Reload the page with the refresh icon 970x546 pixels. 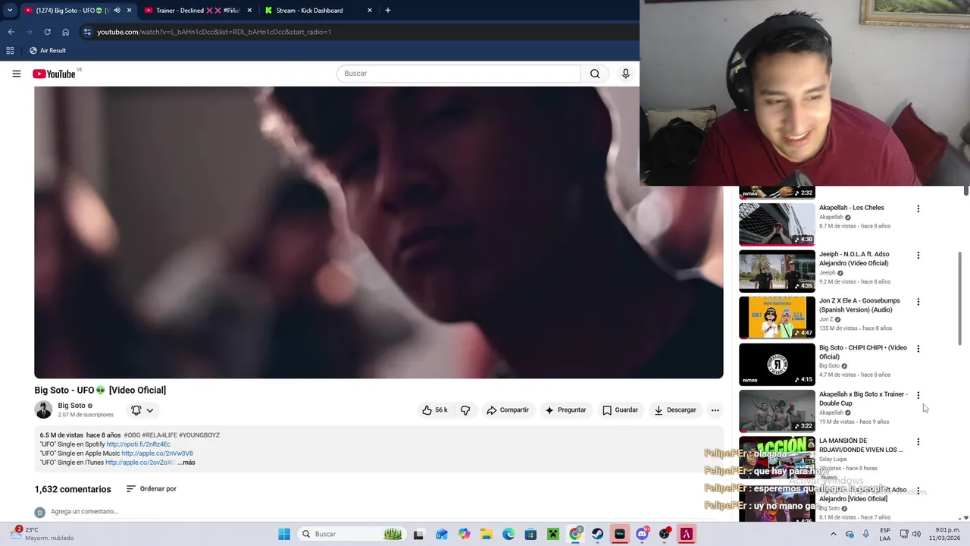(x=47, y=32)
